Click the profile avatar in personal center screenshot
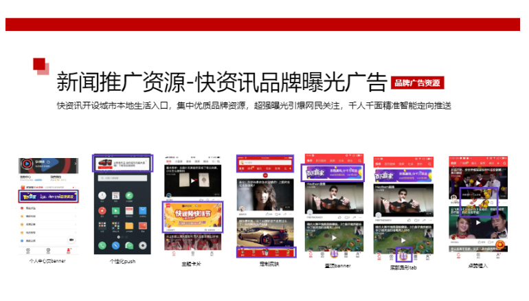Image resolution: width=529 pixels, height=301 pixels. [x=27, y=165]
